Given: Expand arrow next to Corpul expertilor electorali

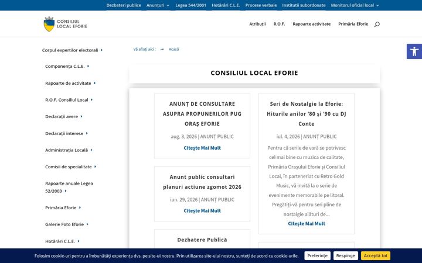Looking at the screenshot, I should click(x=102, y=50).
